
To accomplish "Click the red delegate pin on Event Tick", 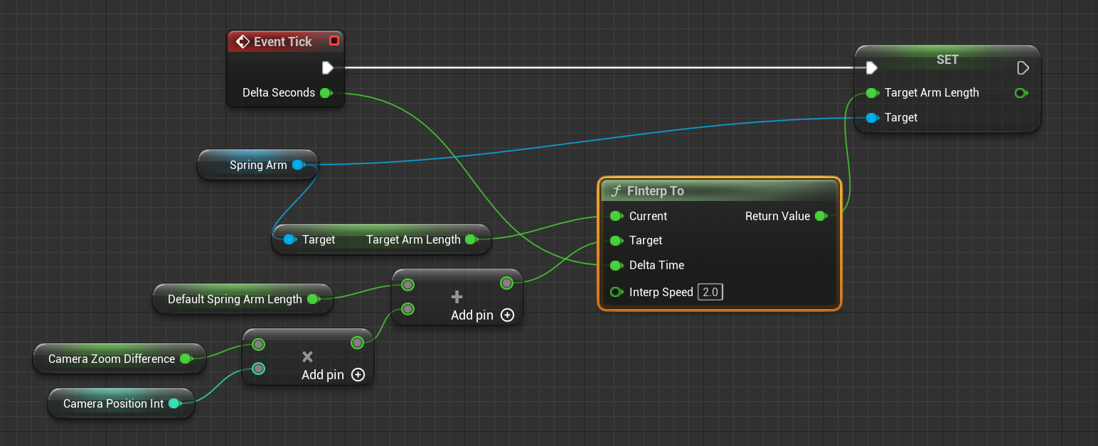I will coord(334,41).
